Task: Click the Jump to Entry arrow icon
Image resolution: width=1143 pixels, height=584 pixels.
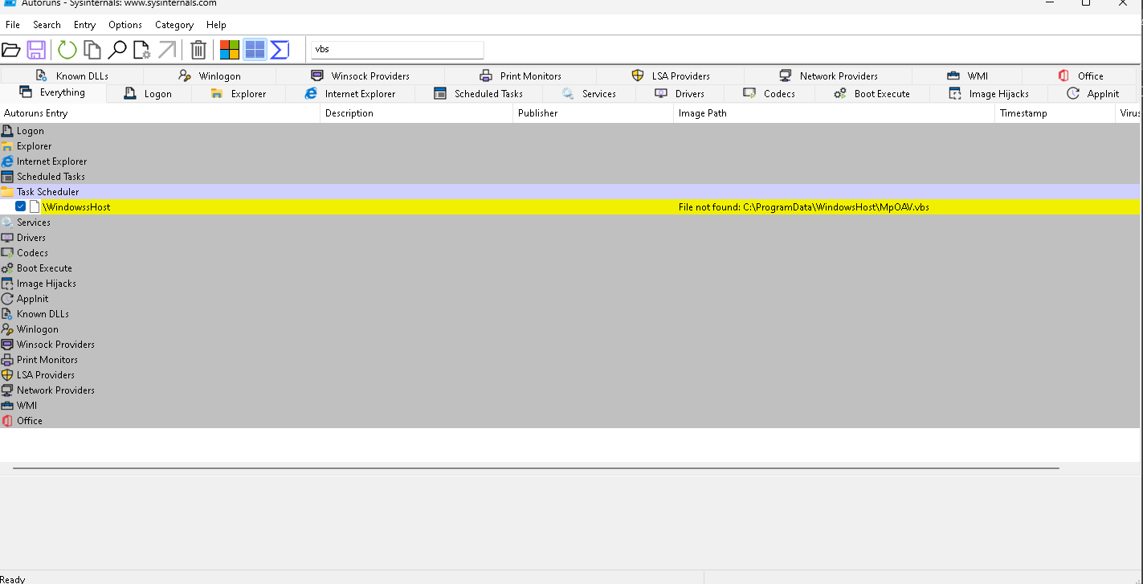Action: [x=167, y=50]
